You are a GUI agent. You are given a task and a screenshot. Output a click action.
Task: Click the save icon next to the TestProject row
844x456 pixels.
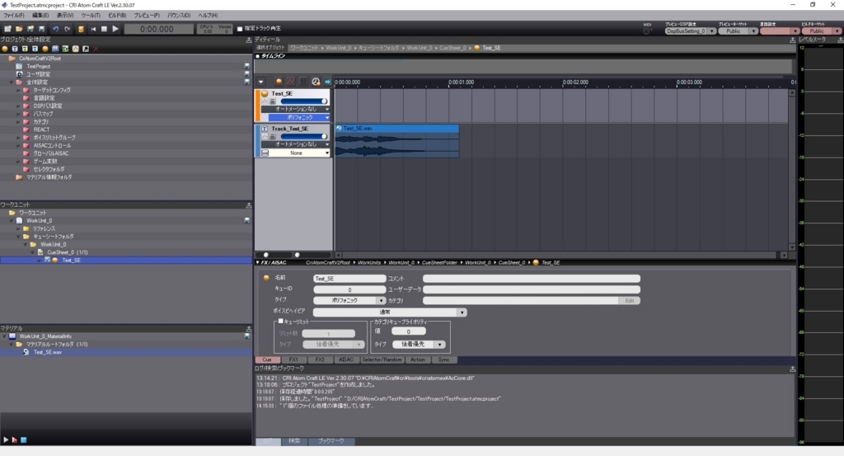click(x=247, y=66)
